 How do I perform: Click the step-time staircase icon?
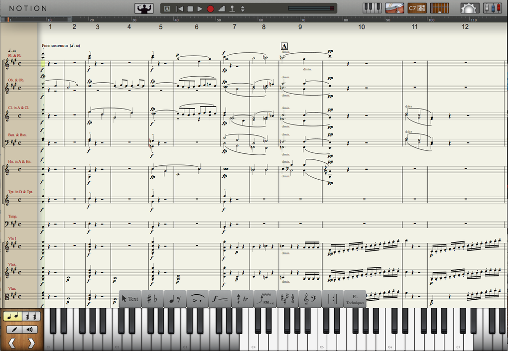click(222, 9)
